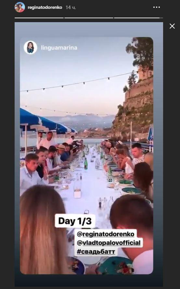
Task: Open the @vladtopalovofficial mention tag
Action: click(x=109, y=243)
